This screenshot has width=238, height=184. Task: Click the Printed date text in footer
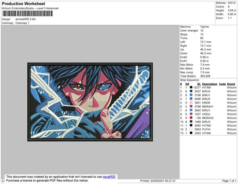click(x=158, y=181)
